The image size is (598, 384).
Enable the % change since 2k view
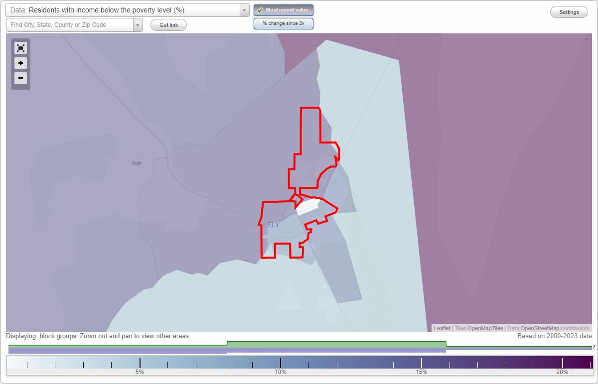click(283, 23)
